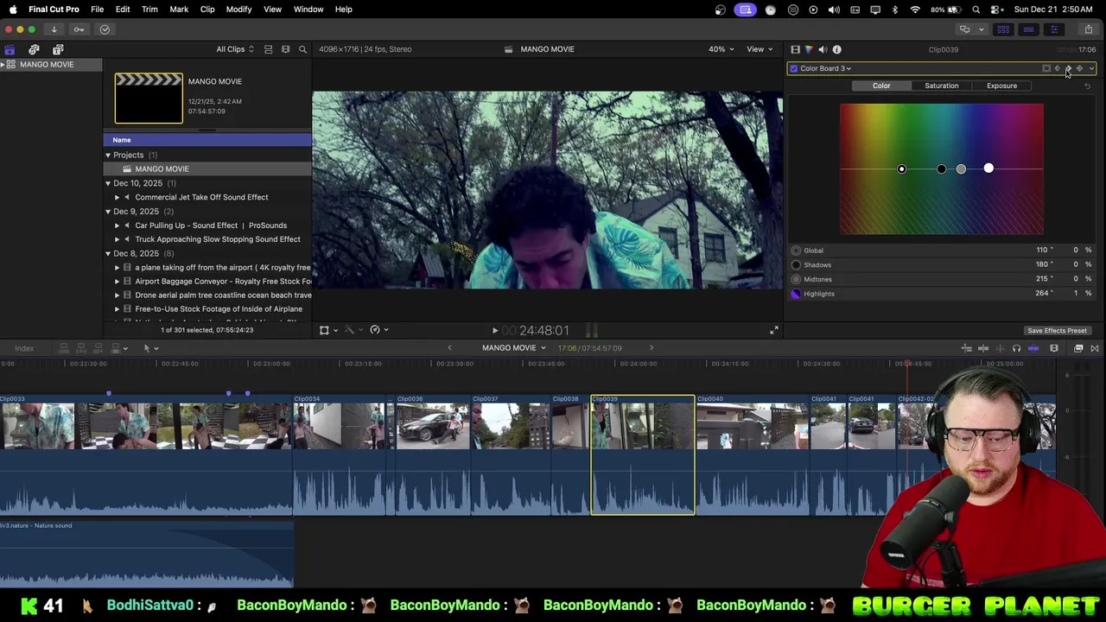Click the Share export button

(1089, 29)
